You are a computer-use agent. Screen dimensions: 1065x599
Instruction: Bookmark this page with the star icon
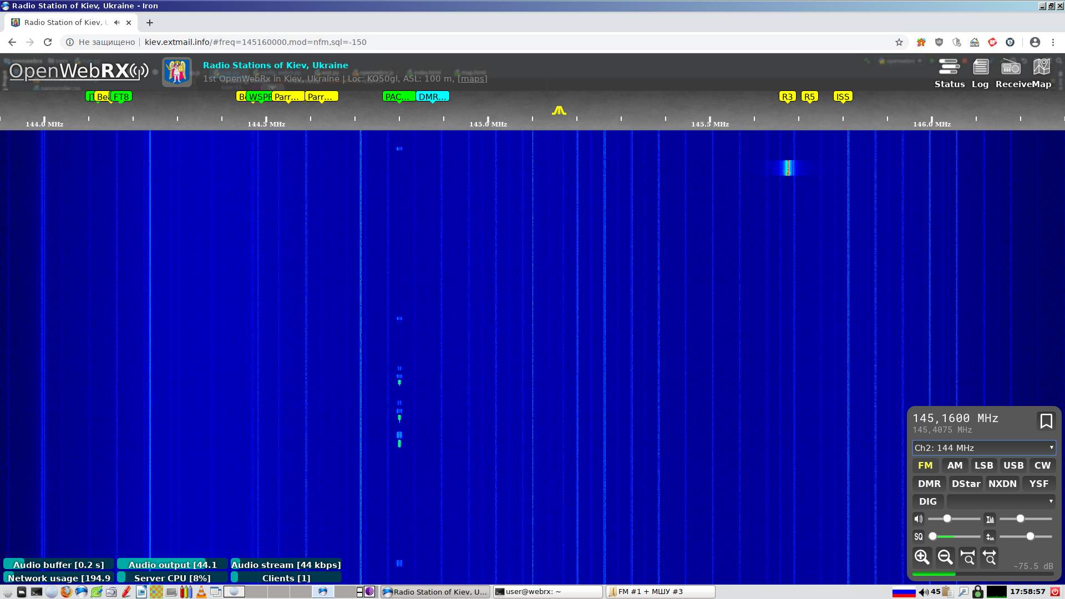[899, 42]
